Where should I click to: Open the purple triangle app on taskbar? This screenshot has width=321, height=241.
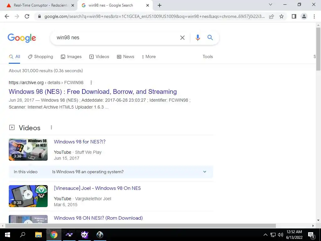point(69,235)
